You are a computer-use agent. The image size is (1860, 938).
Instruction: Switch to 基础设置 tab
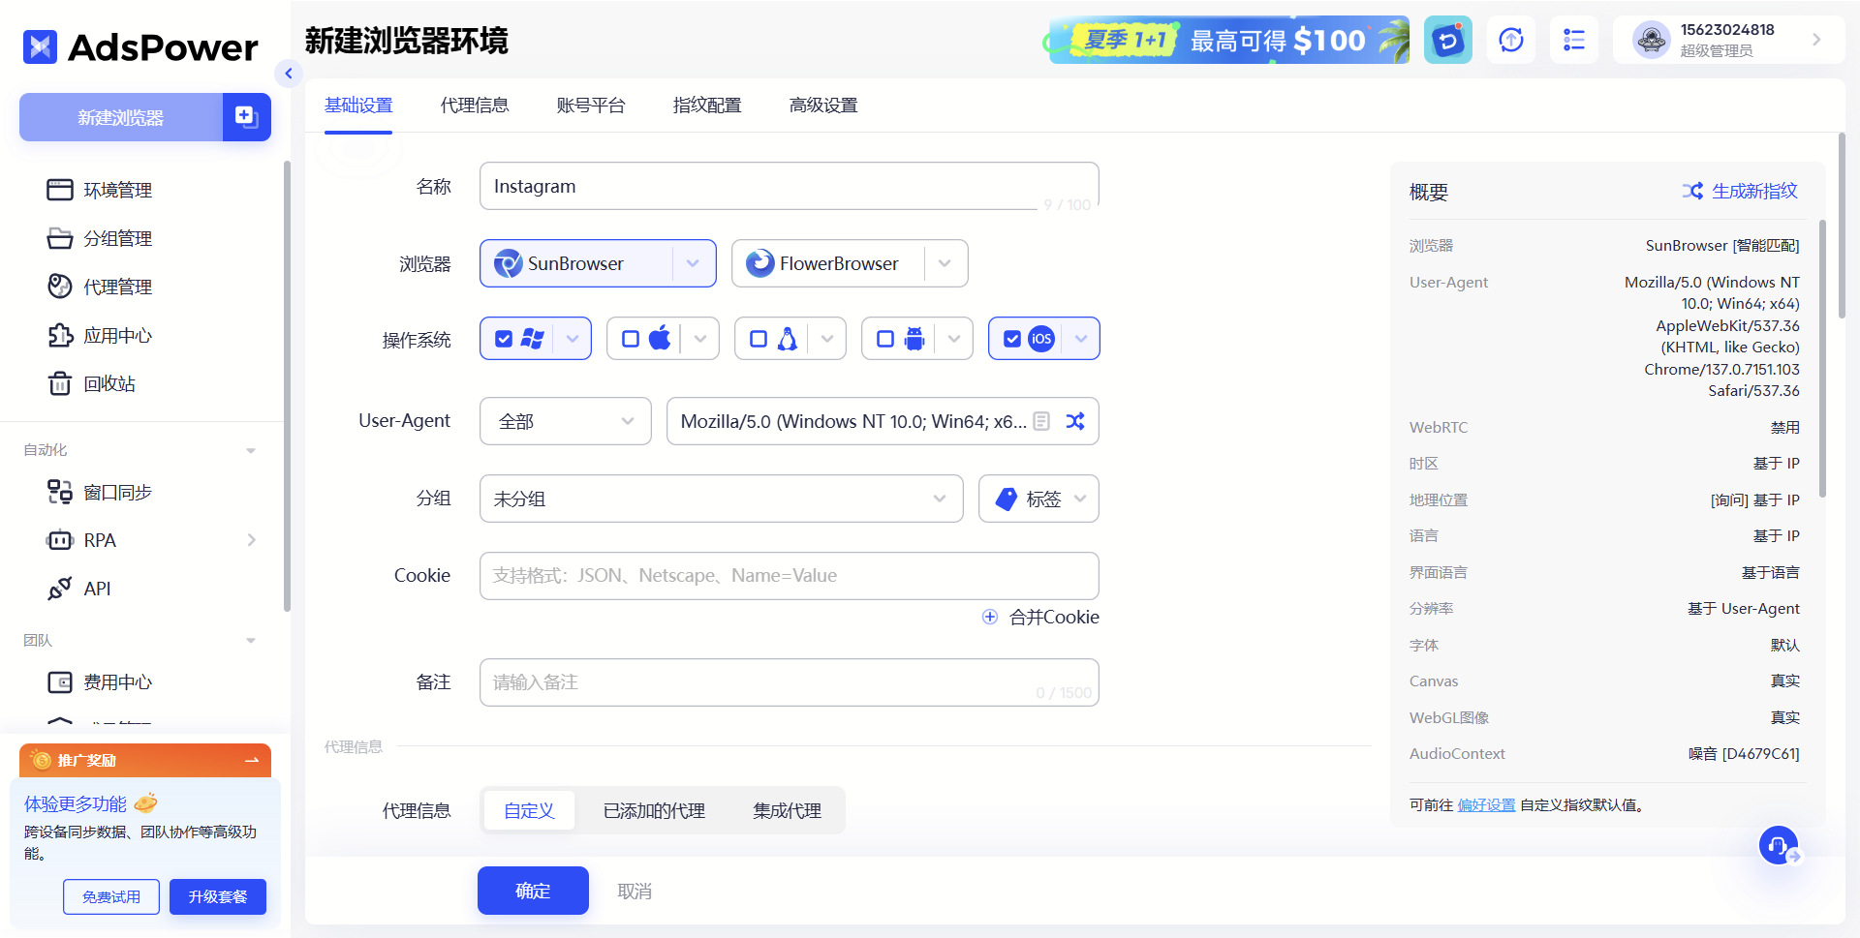358,106
